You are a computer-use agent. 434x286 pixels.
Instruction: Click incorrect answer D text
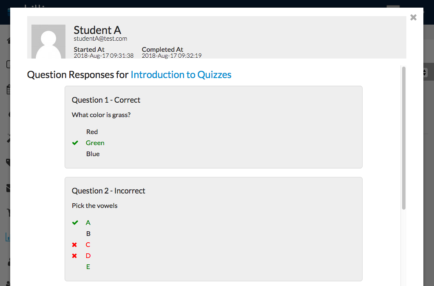tap(88, 256)
